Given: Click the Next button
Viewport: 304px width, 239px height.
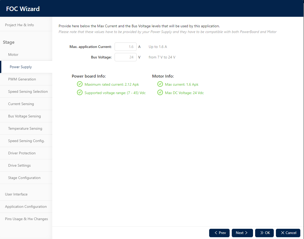Looking at the screenshot, I should (242, 233).
